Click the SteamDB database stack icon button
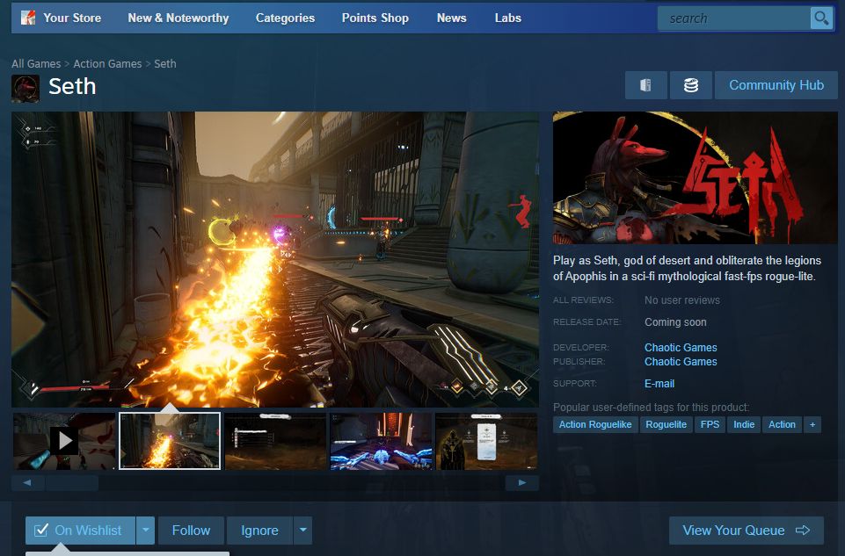The height and width of the screenshot is (556, 845). (691, 85)
